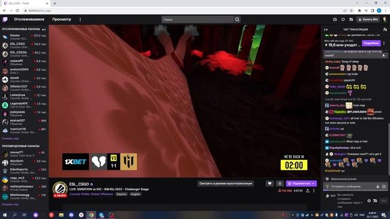390x219 pixels.
Task: Open recommended channel mouseTT
Action: tap(24, 154)
